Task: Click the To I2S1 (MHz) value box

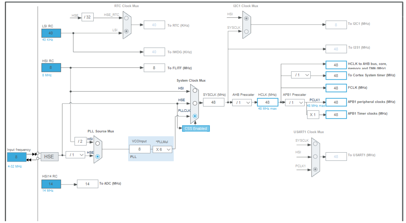Action: (x=336, y=49)
